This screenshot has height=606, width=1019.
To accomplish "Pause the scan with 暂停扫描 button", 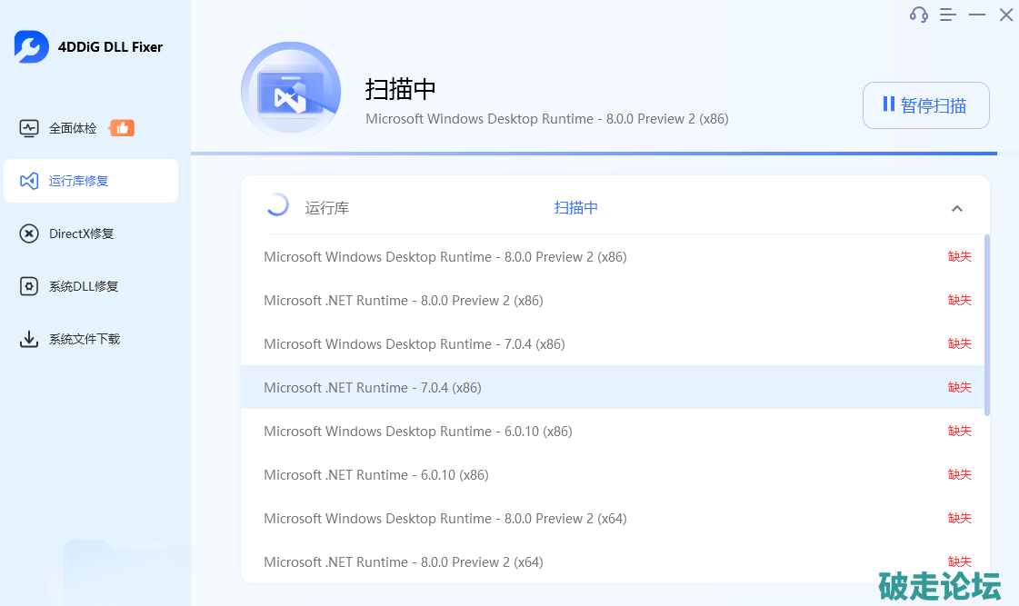I will tap(925, 105).
